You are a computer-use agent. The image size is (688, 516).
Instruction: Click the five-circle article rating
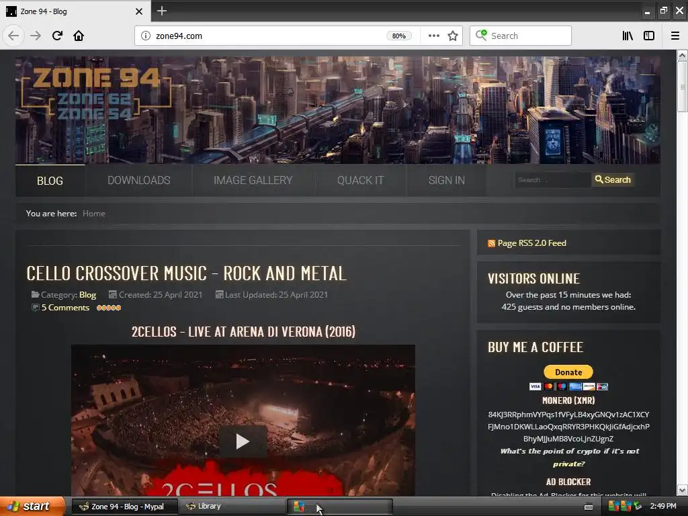[109, 308]
